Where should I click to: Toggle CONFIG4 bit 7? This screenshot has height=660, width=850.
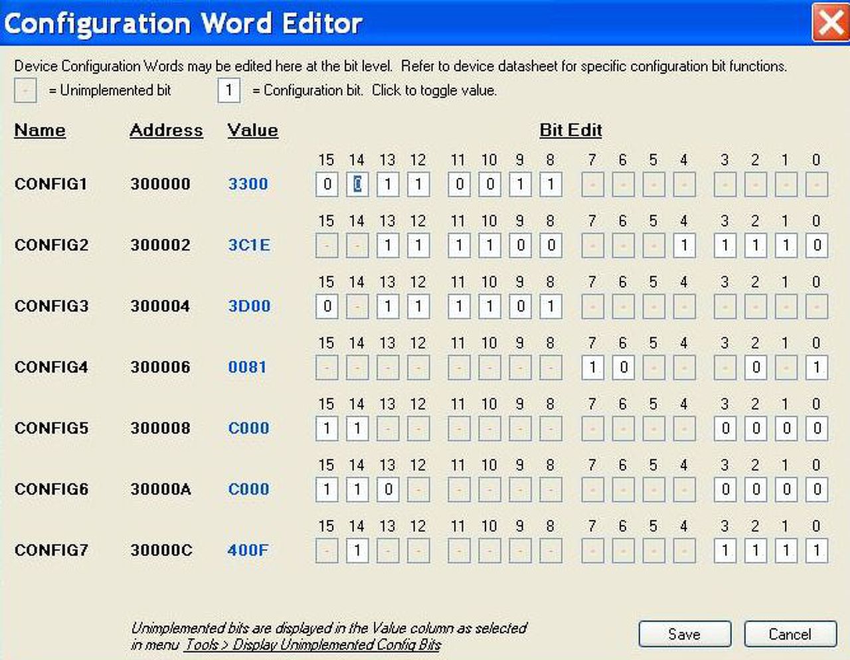click(592, 367)
